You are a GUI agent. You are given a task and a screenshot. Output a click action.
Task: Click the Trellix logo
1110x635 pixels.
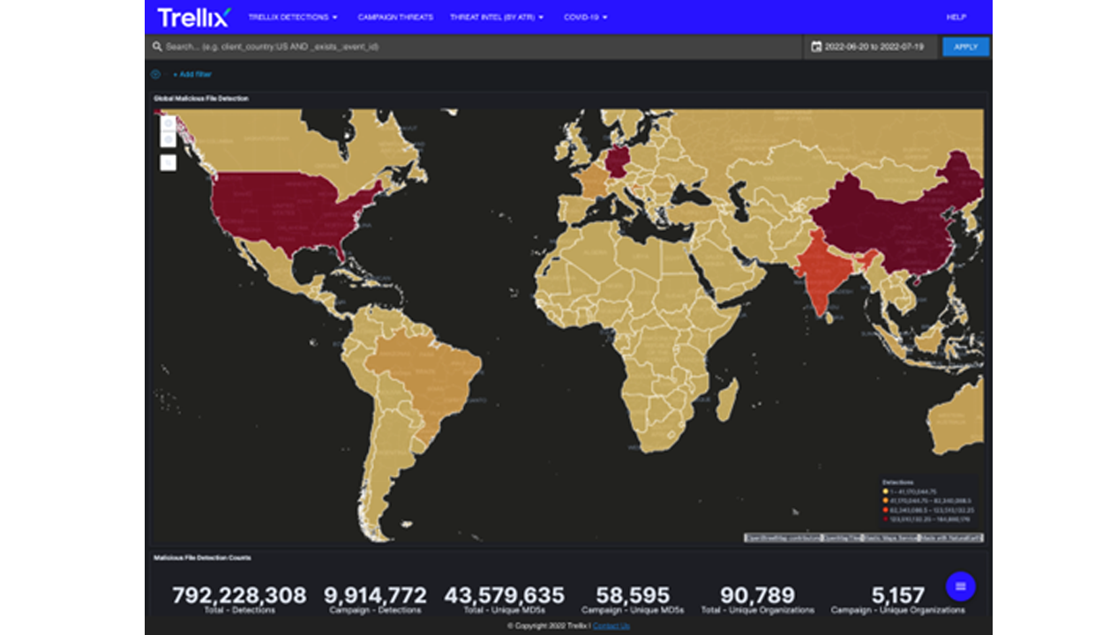coord(194,17)
